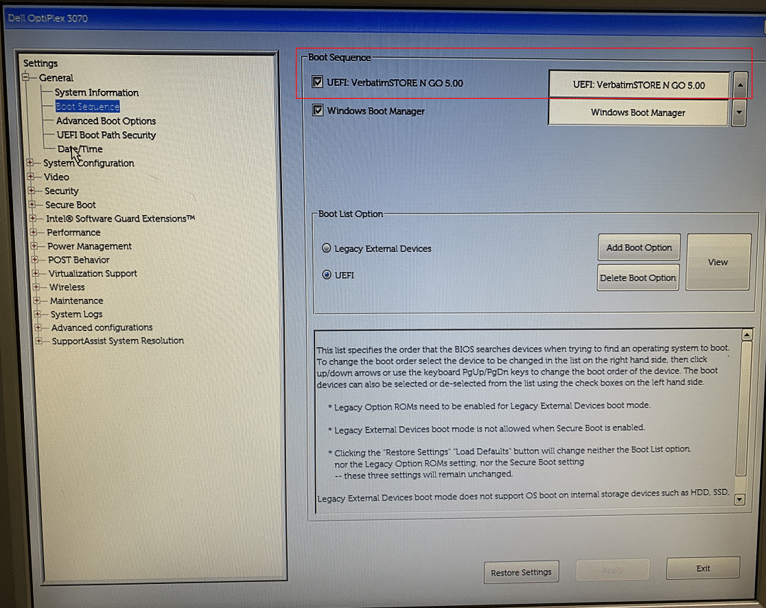Expand the Wireless node
The image size is (766, 608).
[x=36, y=286]
